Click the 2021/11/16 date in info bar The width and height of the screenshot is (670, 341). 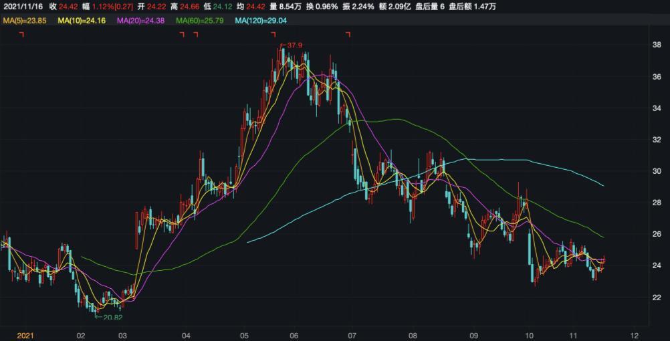tap(22, 7)
